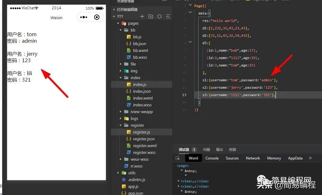
Task: Click the 用户名：jerry text in simulator
Action: click(x=22, y=54)
